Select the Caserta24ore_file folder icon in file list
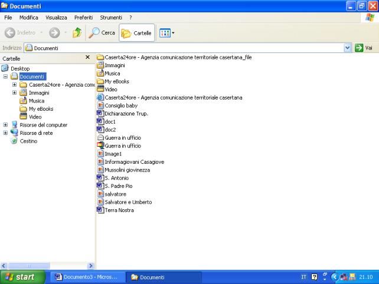The height and width of the screenshot is (284, 379). 100,57
